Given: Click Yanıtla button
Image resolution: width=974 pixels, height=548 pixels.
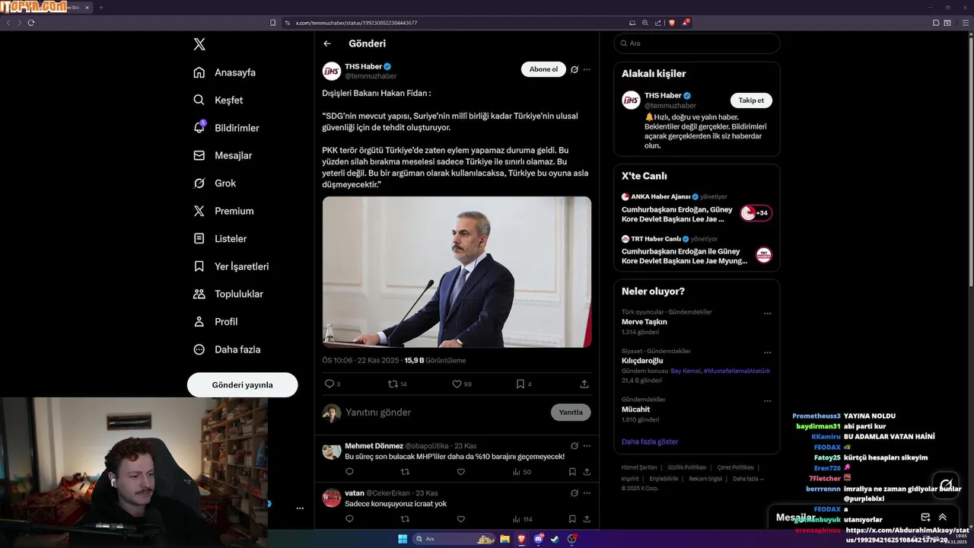Looking at the screenshot, I should [x=571, y=413].
